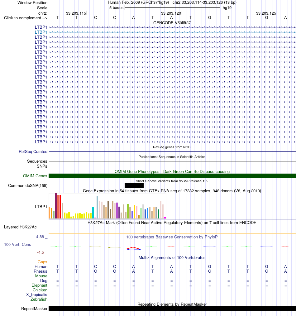The width and height of the screenshot is (296, 316).
Task: Click the tall maroon bar in GTEx chart
Action: coord(56,206)
